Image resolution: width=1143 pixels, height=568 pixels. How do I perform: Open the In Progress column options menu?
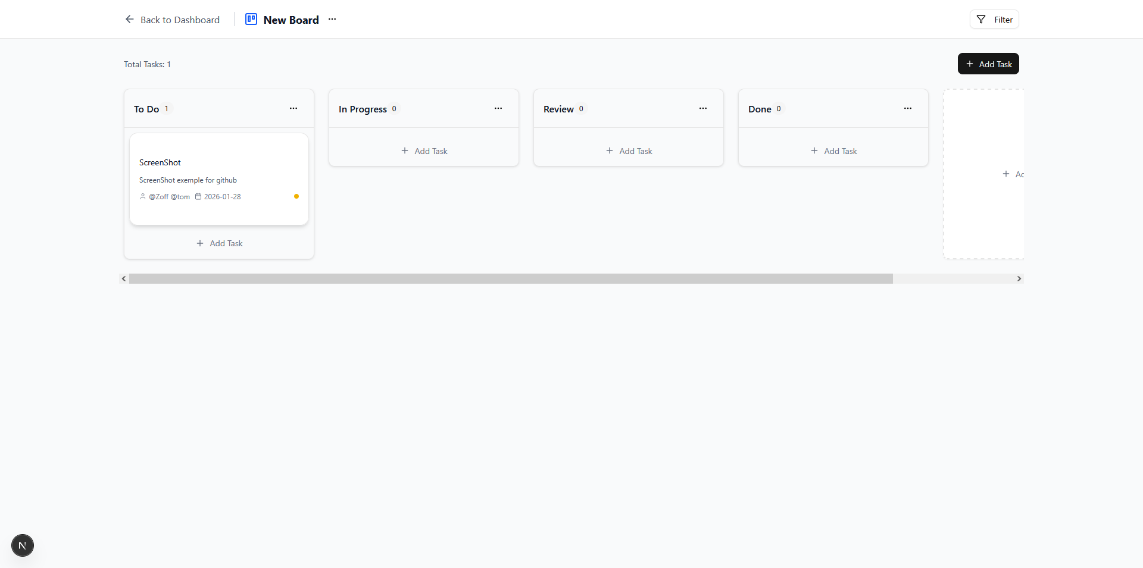pos(498,108)
